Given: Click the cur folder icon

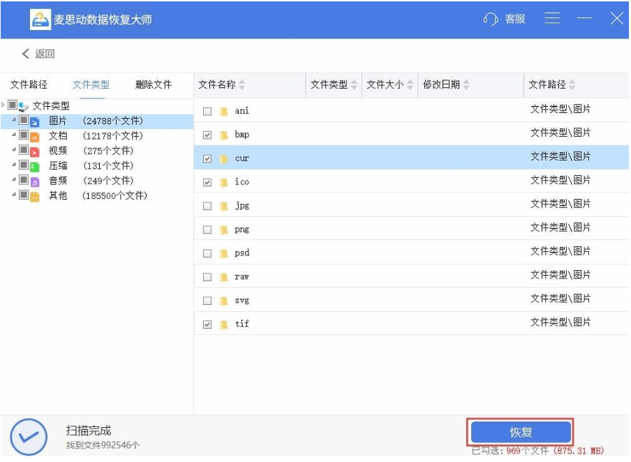Looking at the screenshot, I should coord(224,158).
